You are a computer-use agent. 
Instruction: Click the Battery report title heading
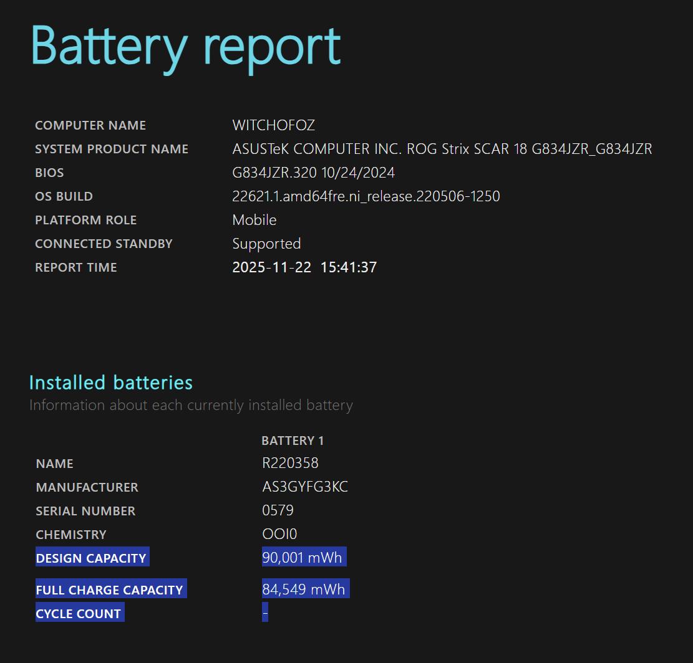click(185, 46)
